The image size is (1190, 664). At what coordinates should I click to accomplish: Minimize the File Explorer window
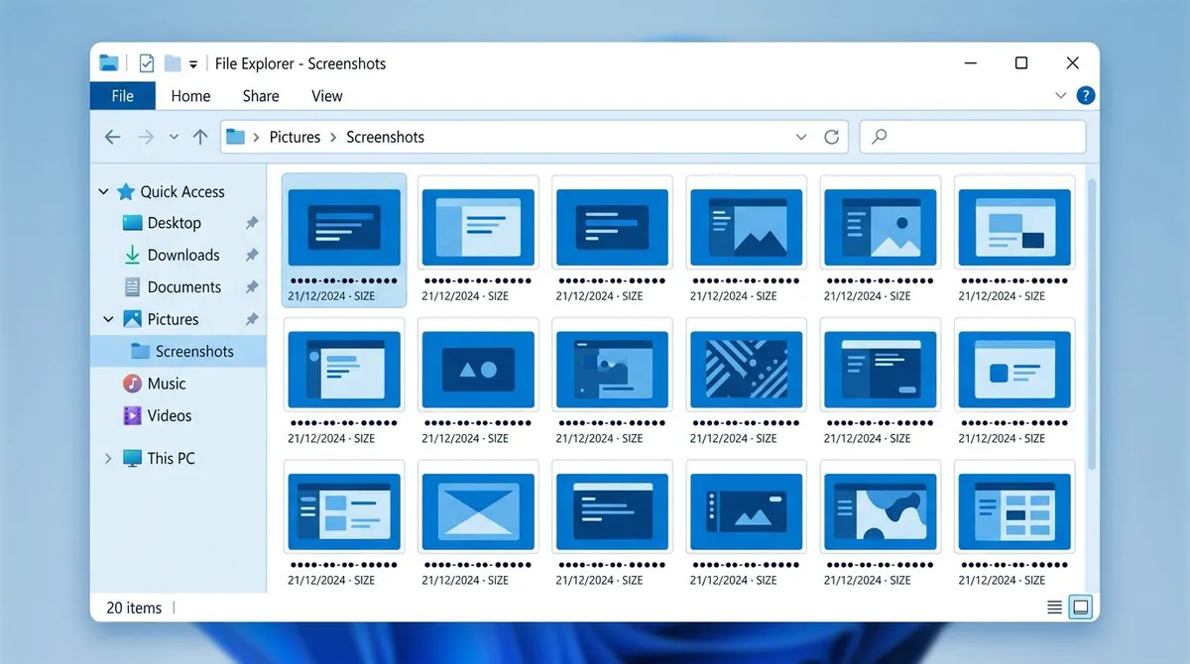[971, 63]
